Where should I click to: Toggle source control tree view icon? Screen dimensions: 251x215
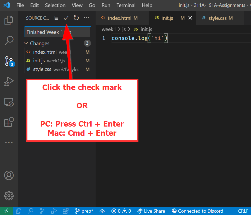pos(56,18)
